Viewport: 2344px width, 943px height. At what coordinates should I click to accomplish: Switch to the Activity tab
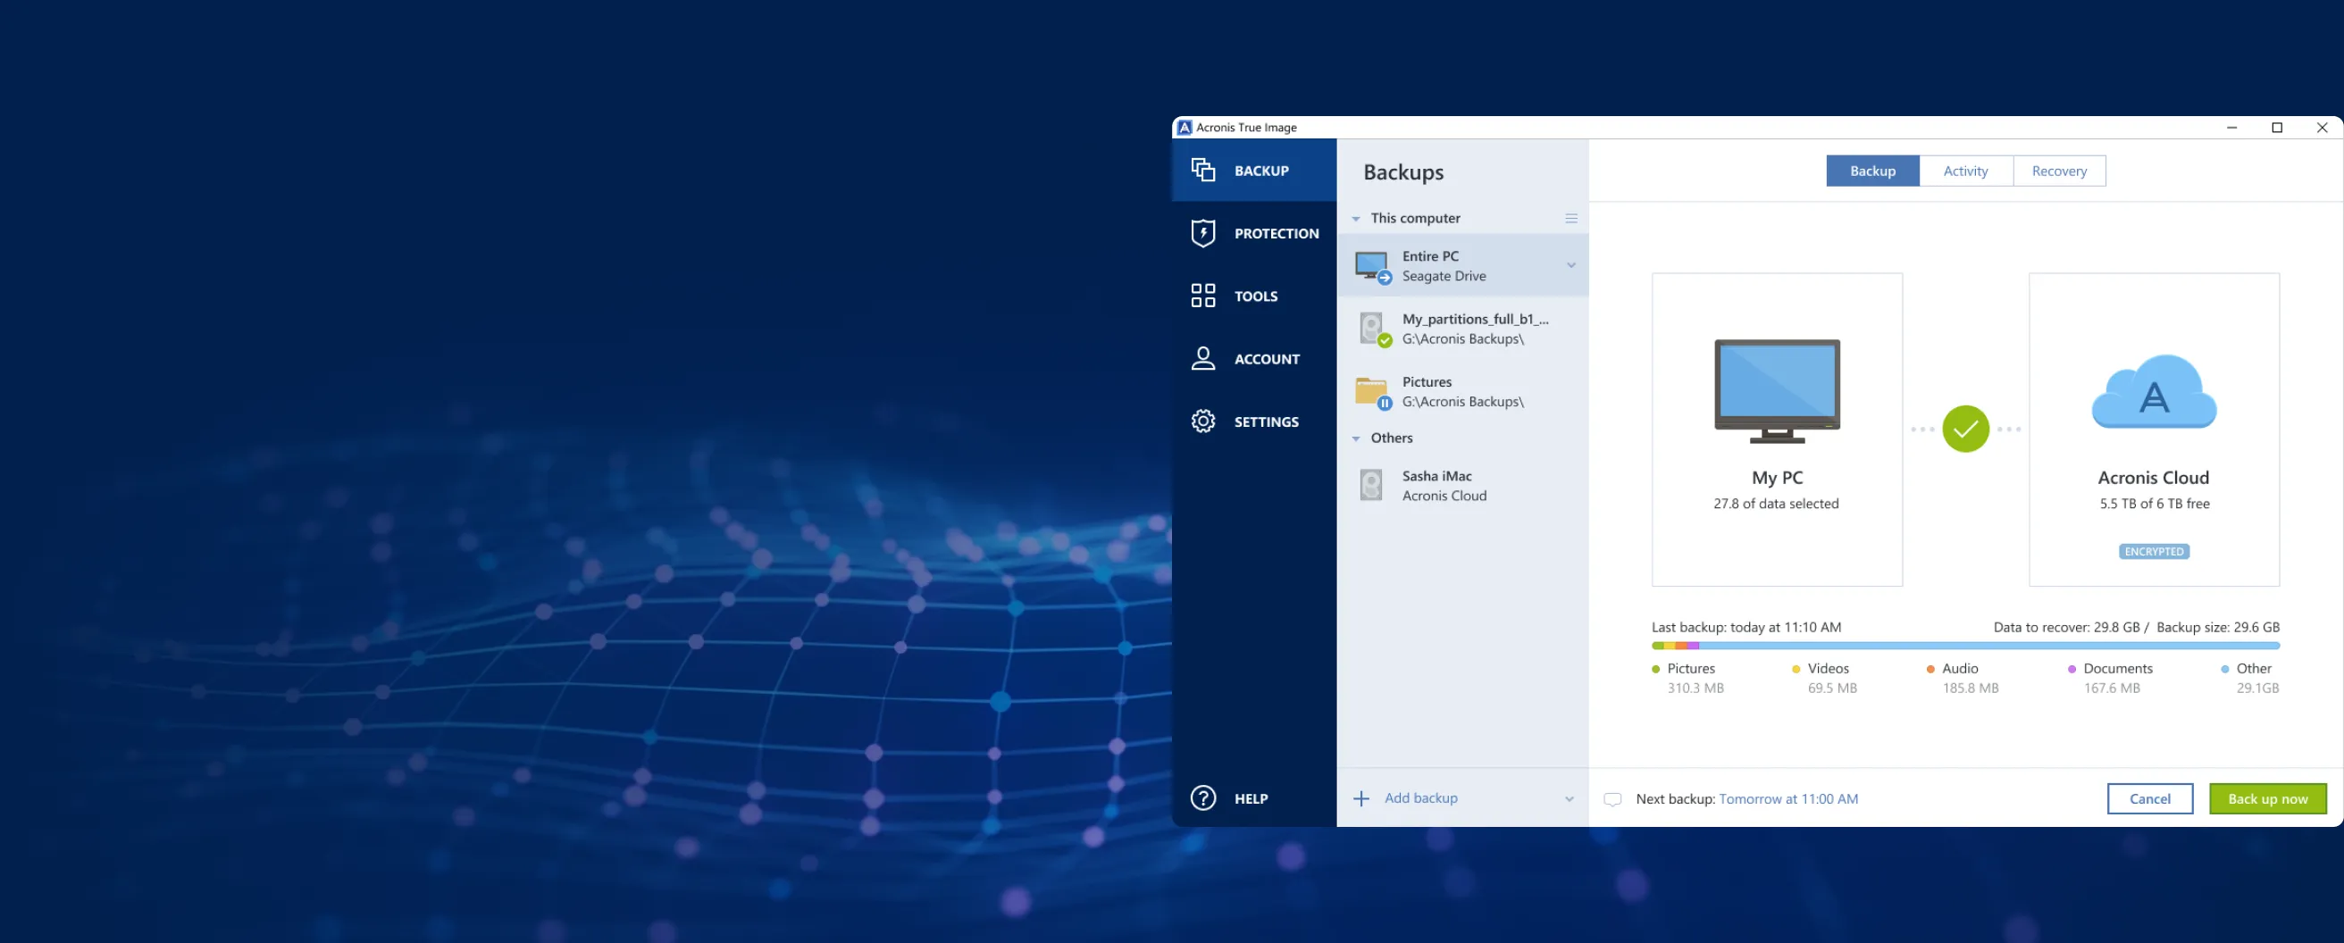(1964, 171)
